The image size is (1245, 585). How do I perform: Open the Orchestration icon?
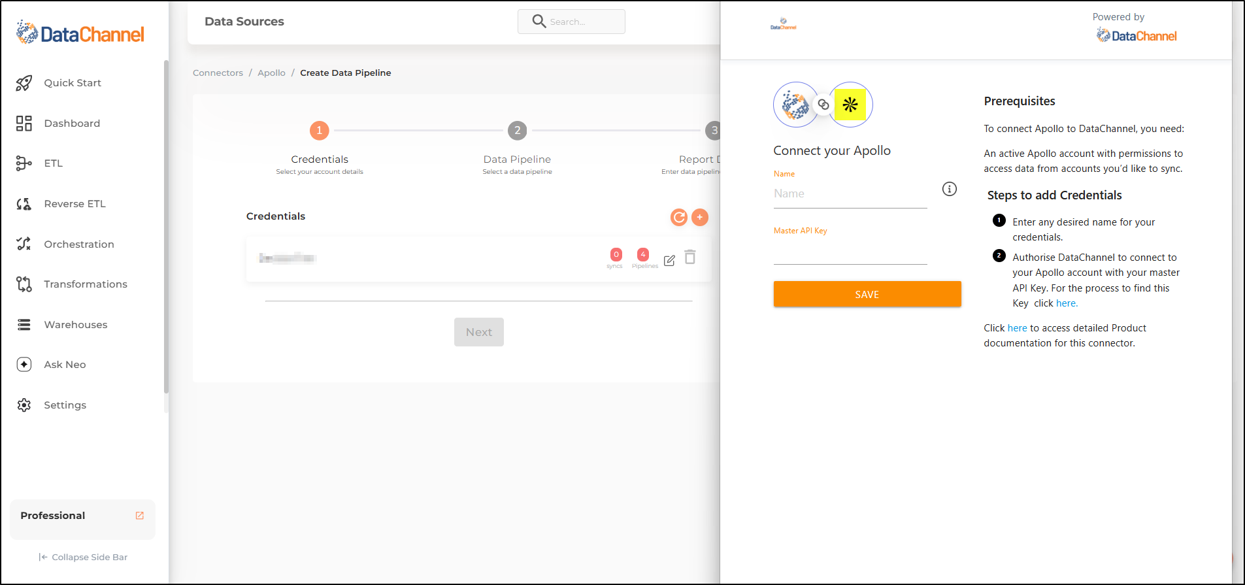24,244
